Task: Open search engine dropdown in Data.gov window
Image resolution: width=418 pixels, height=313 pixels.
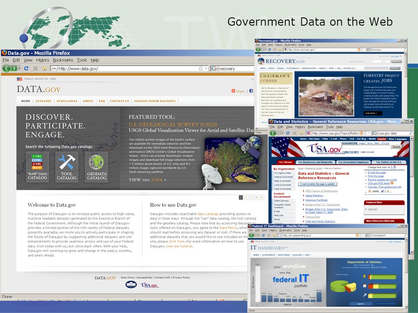Action: (x=217, y=68)
